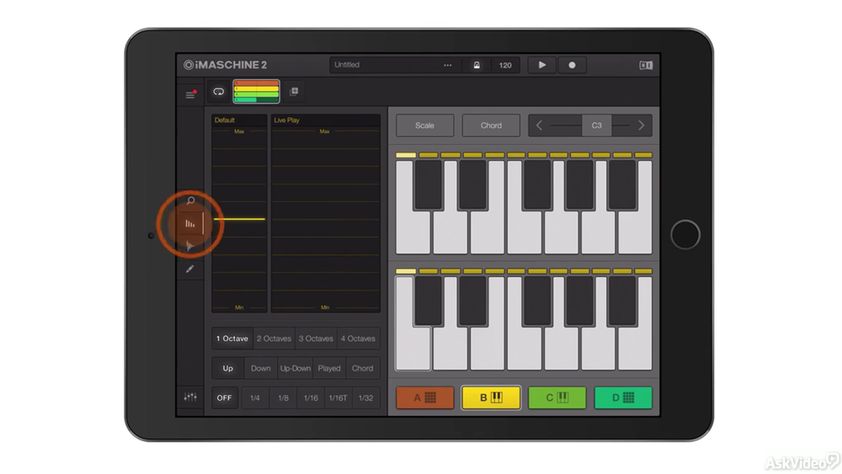Viewport: 842px width, 474px height.
Task: Select 2 Octaves arpeggiator range
Action: point(274,338)
